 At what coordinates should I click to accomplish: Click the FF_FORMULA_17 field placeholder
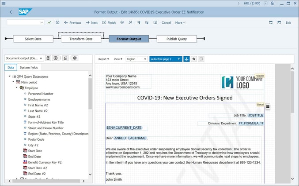pos(251,124)
